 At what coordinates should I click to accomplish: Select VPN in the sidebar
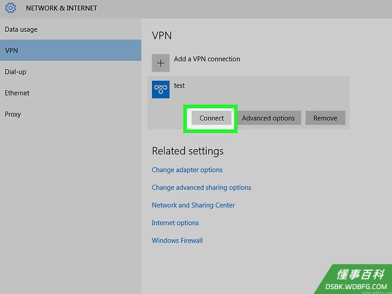pyautogui.click(x=71, y=50)
